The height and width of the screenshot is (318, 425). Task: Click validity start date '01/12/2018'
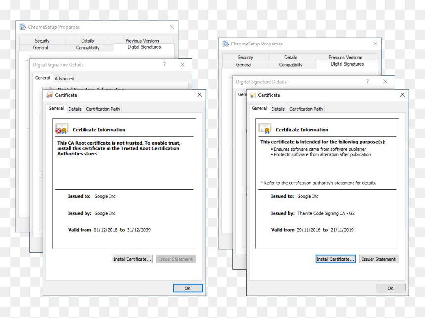(x=105, y=230)
